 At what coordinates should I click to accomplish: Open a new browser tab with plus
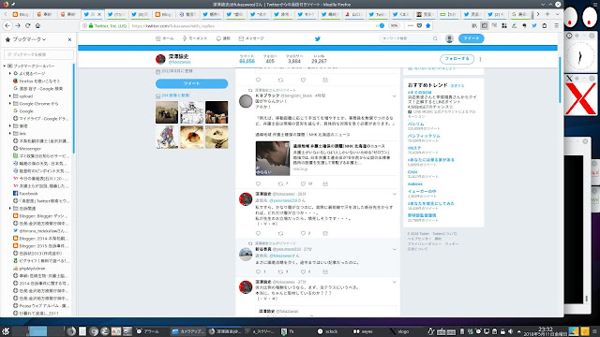[x=547, y=14]
